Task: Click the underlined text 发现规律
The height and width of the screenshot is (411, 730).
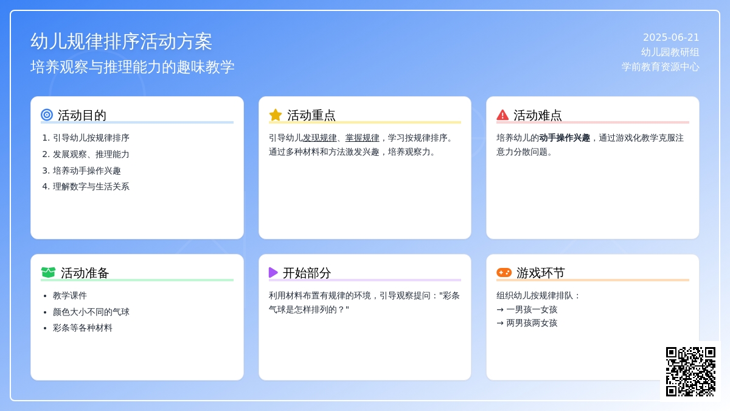Action: [320, 138]
